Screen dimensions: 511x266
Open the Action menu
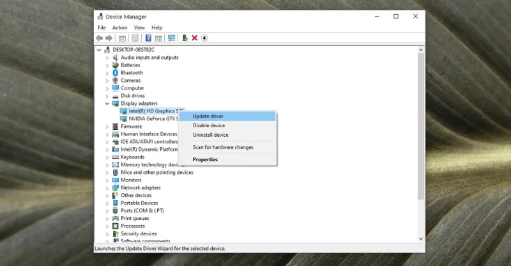click(x=119, y=27)
